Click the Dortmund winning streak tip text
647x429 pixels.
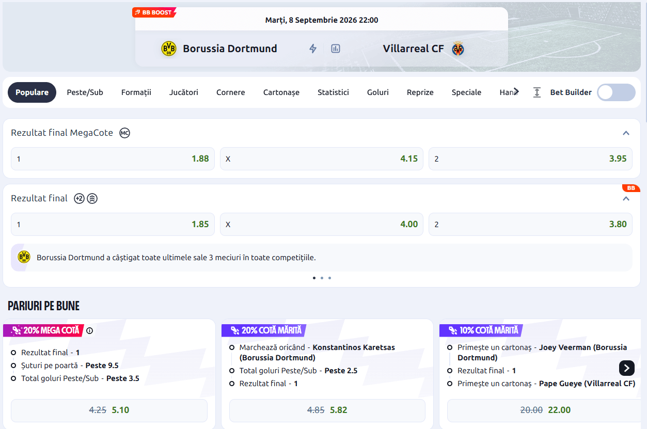click(x=176, y=257)
